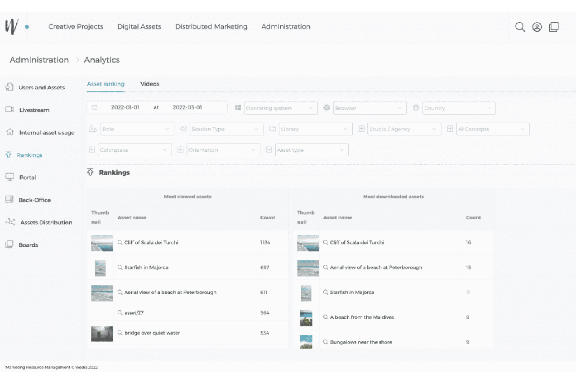Click the Session Type icon
Screen dimensions: 576x384
183,129
